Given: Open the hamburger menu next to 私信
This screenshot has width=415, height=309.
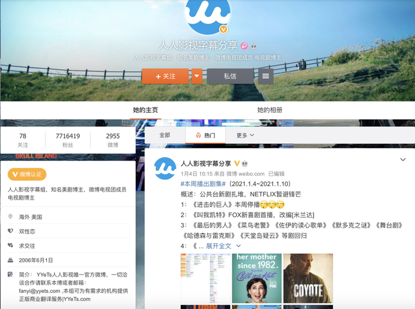Looking at the screenshot, I should [266, 77].
